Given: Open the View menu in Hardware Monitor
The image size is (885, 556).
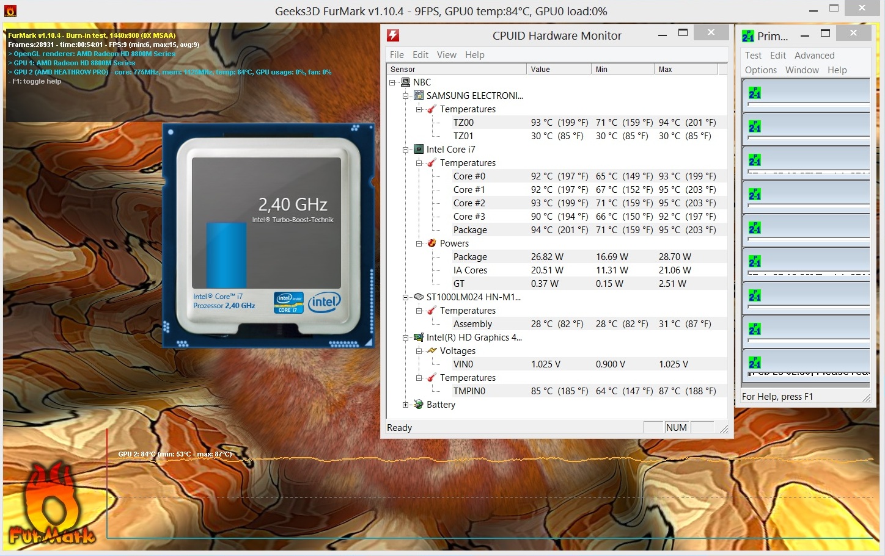Looking at the screenshot, I should [447, 54].
